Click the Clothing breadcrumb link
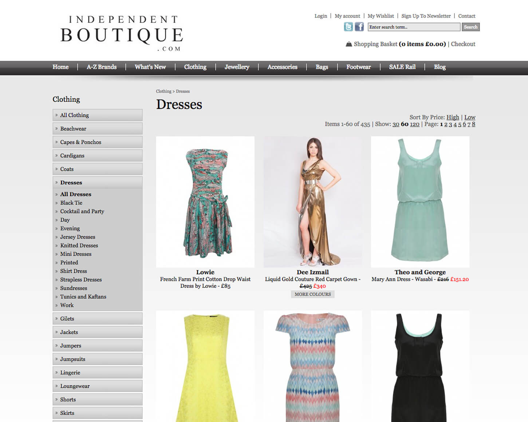Image resolution: width=528 pixels, height=422 pixels. pos(163,91)
